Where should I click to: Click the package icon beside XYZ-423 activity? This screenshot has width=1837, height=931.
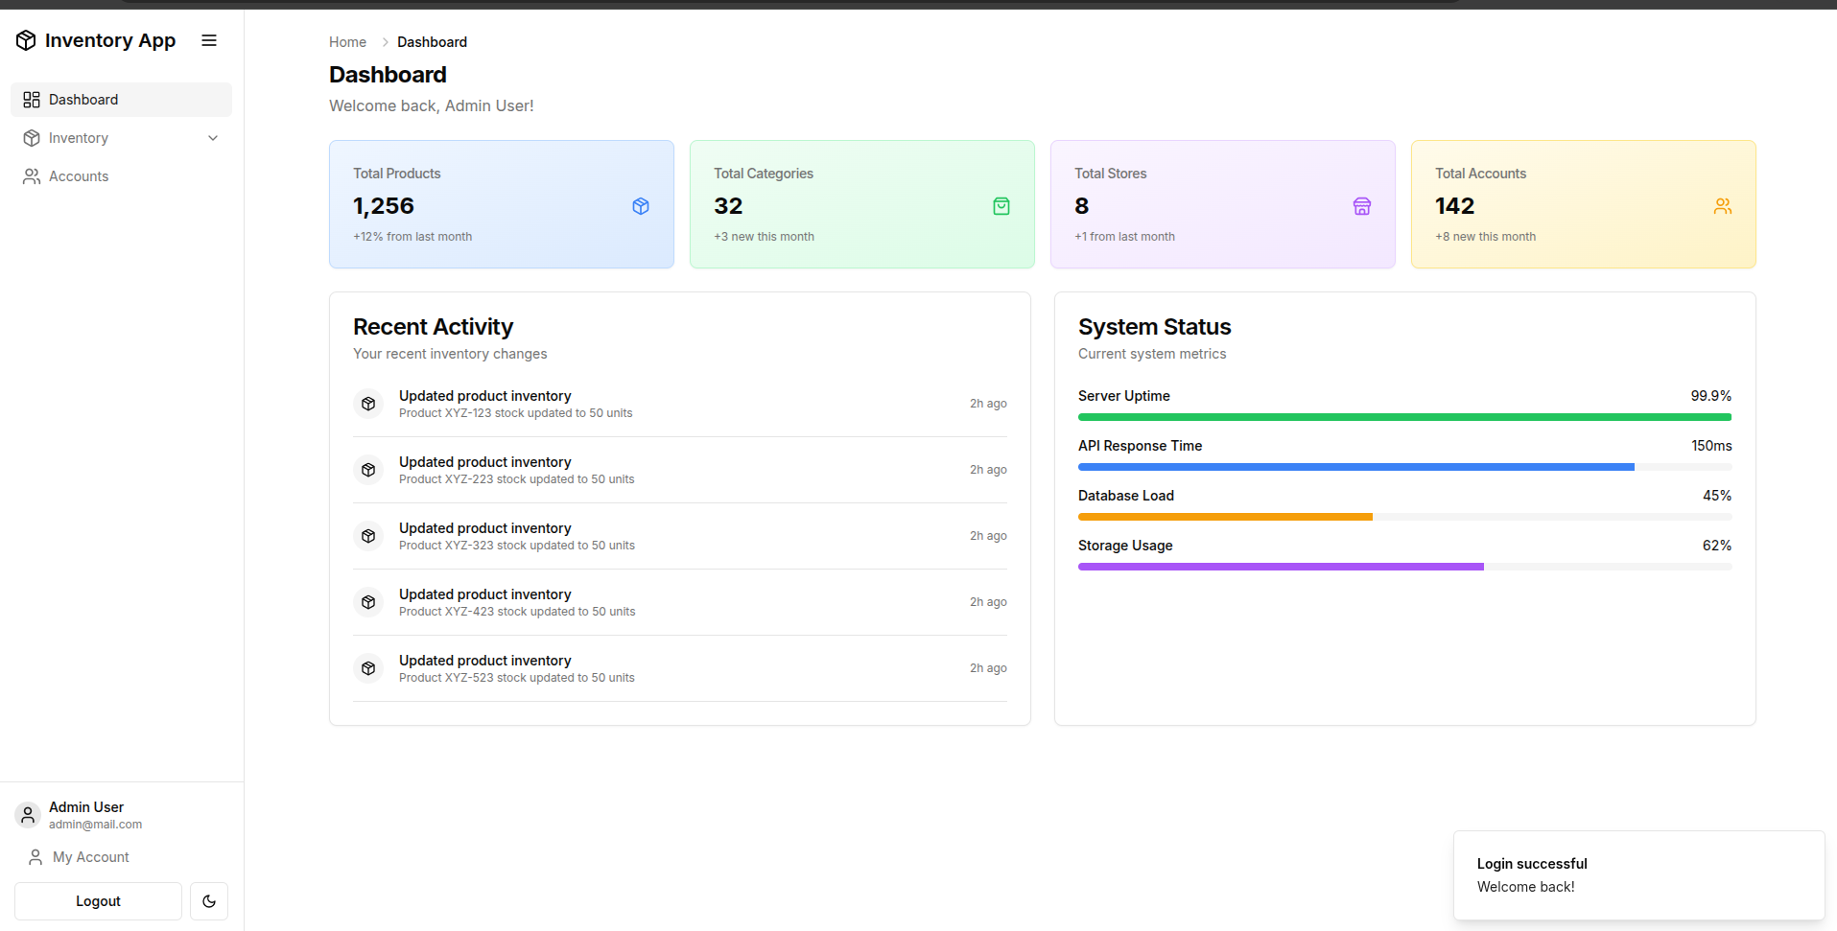368,602
